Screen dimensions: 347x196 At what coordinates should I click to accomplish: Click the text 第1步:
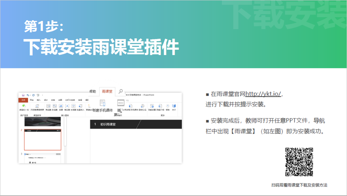(x=44, y=26)
